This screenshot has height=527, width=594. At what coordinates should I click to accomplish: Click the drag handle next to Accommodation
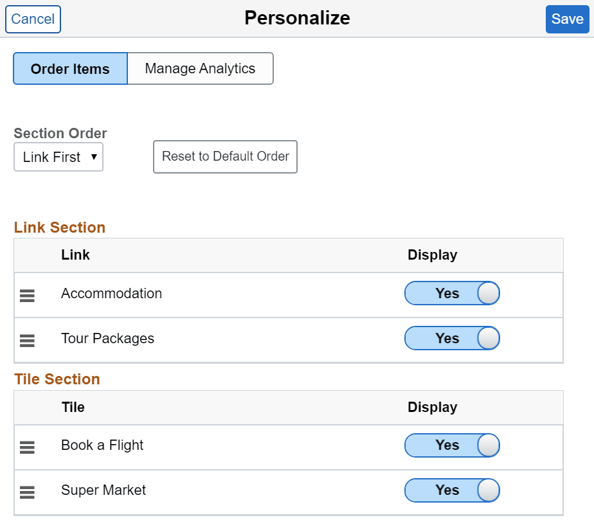(26, 295)
